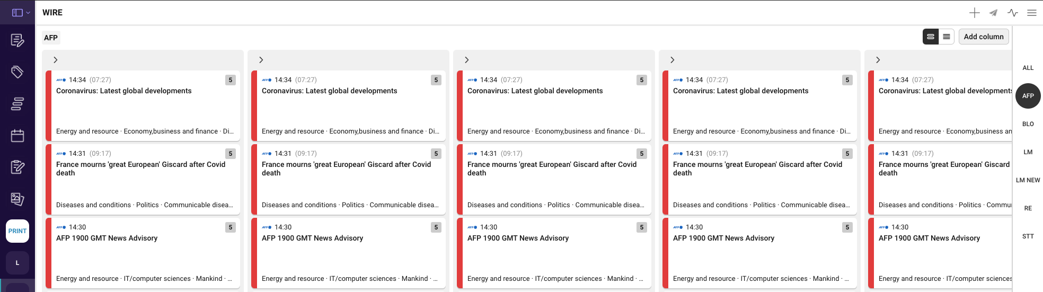The width and height of the screenshot is (1043, 292).
Task: Click the Add column button
Action: click(983, 37)
